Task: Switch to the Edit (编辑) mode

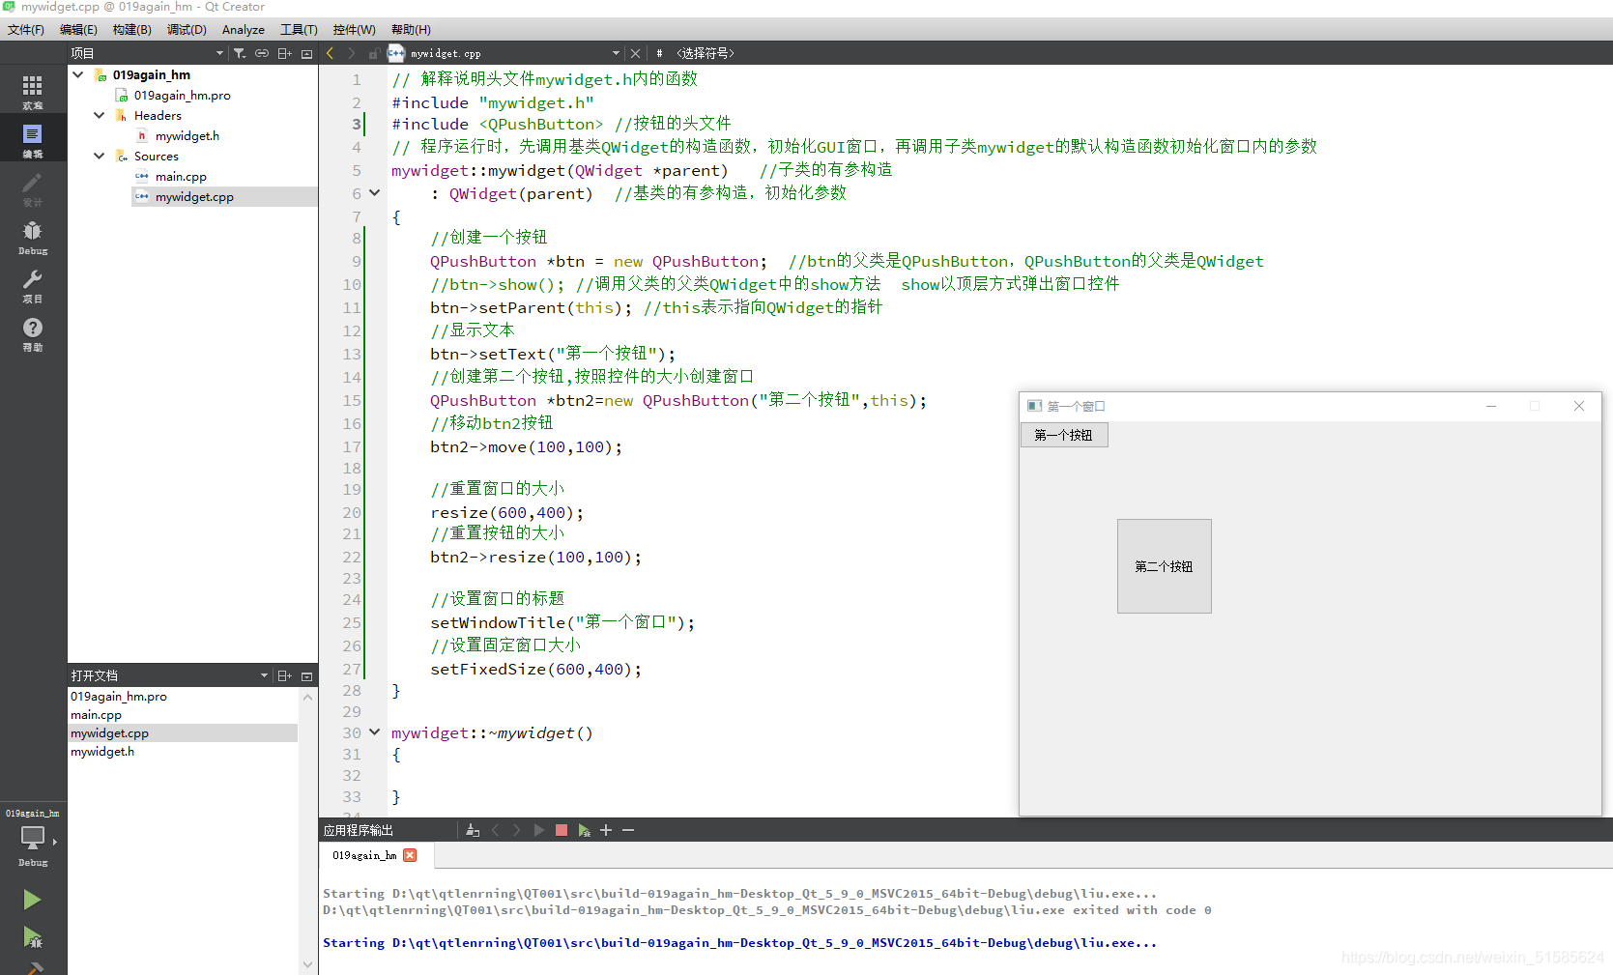Action: point(33,140)
